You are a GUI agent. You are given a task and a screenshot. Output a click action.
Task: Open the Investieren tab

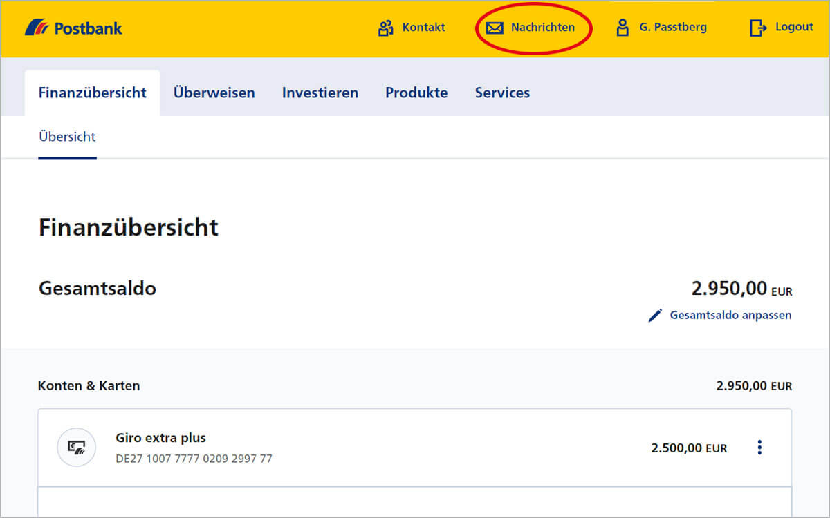(x=320, y=93)
